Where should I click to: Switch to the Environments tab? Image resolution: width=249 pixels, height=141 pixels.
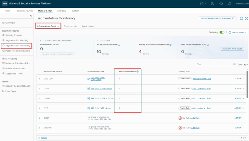pos(70,26)
